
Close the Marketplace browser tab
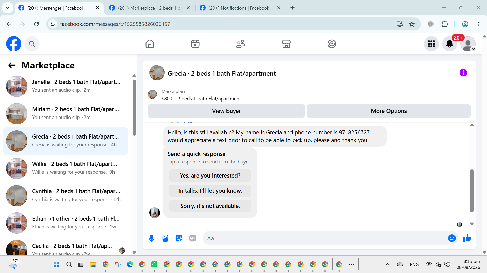(188, 8)
